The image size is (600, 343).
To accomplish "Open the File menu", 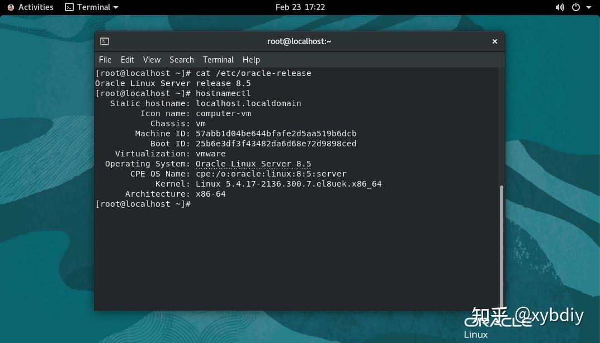I will 105,59.
